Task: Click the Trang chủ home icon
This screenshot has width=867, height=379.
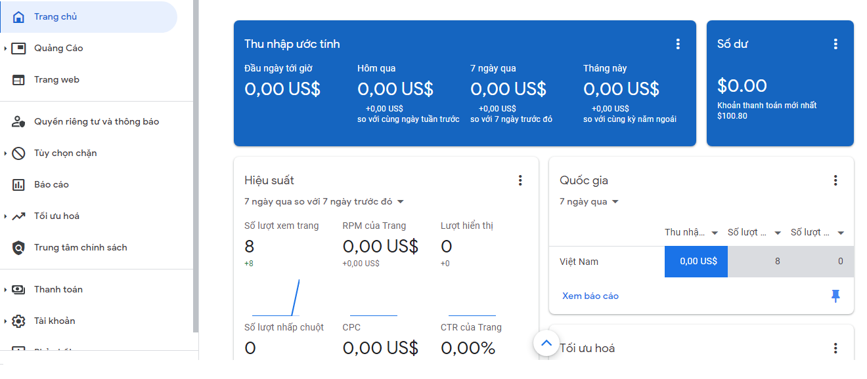Action: pos(18,17)
